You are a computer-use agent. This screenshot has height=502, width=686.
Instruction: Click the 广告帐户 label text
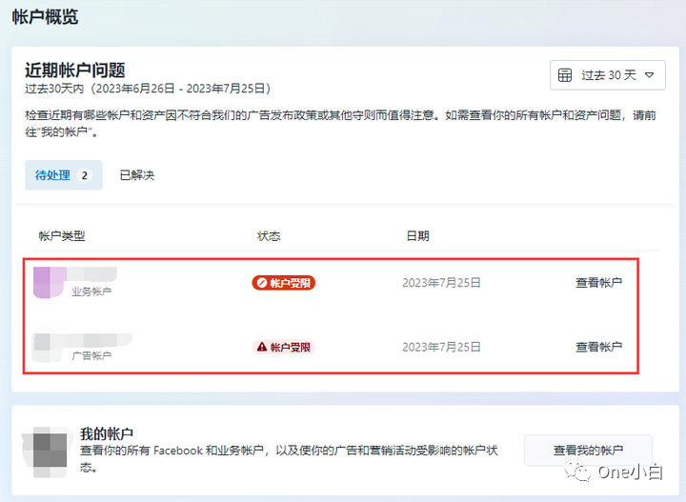tap(91, 355)
